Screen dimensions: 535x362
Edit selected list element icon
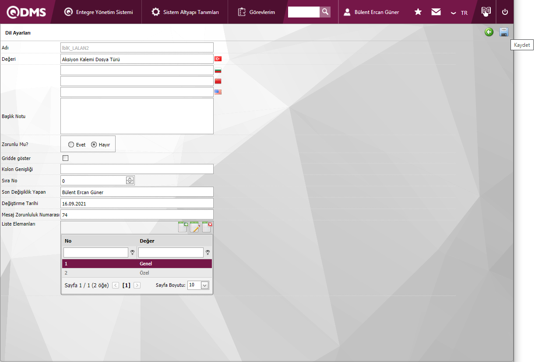tap(195, 227)
